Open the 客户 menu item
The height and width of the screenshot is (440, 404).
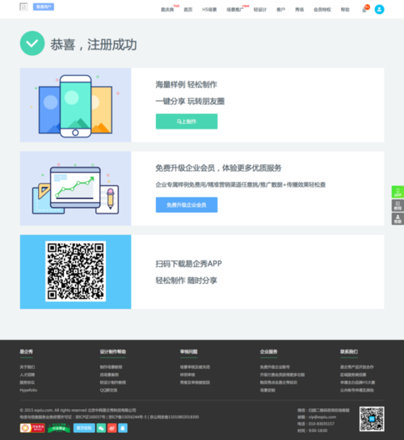tap(280, 10)
